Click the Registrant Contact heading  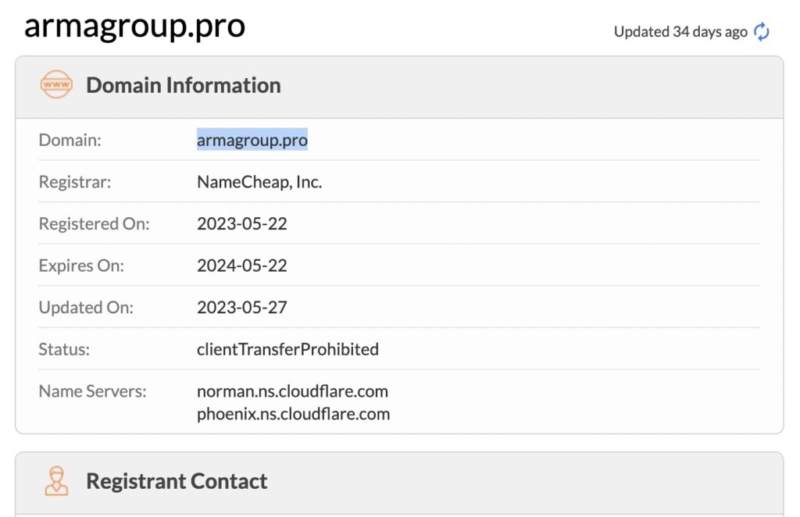click(177, 481)
